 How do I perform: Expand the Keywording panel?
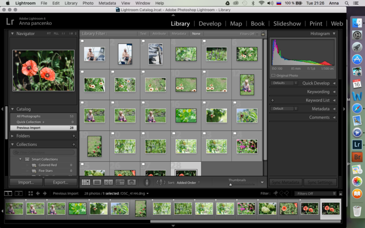click(334, 92)
